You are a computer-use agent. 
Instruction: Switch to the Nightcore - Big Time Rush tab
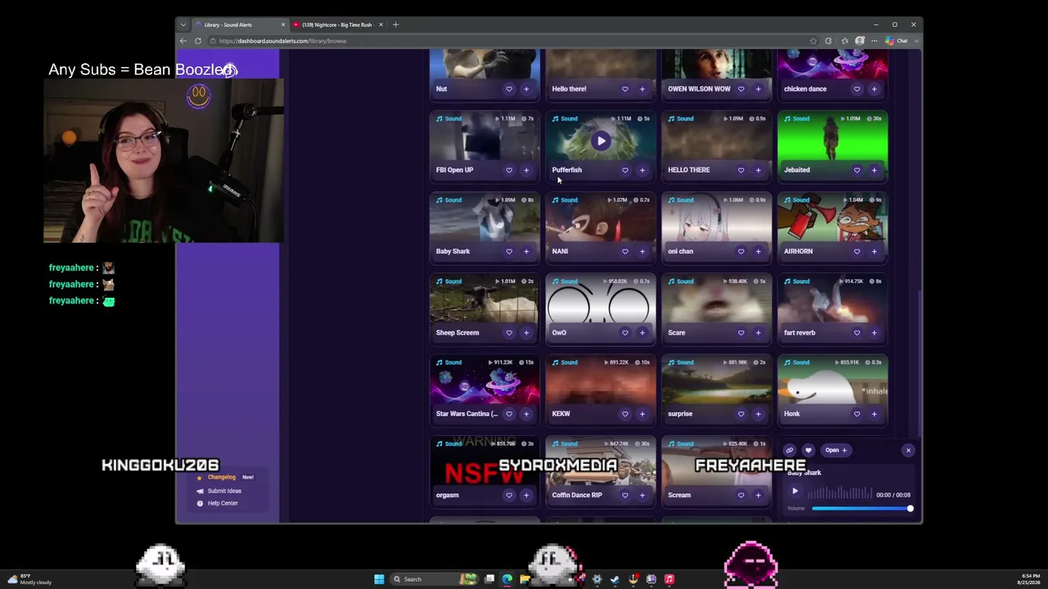337,25
